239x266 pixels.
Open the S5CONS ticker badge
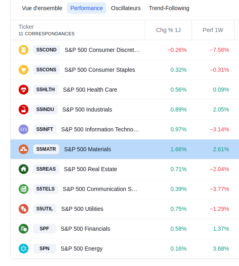click(x=46, y=70)
